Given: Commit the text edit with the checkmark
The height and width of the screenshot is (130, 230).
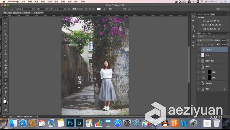Looking at the screenshot, I should [x=129, y=9].
